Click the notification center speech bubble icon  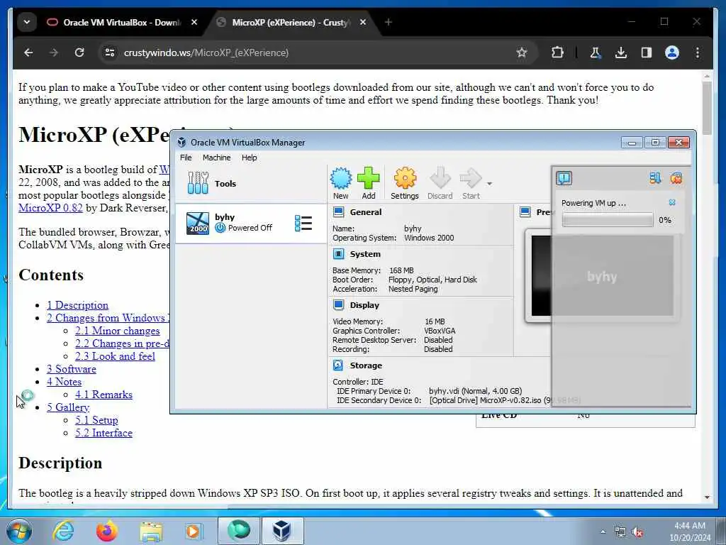[564, 178]
